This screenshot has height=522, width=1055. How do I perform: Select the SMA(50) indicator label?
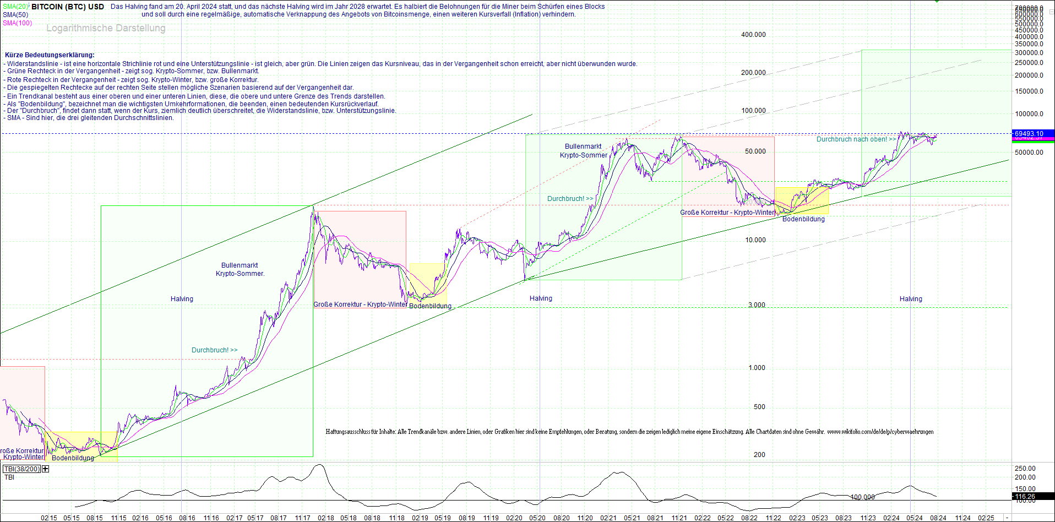[14, 14]
